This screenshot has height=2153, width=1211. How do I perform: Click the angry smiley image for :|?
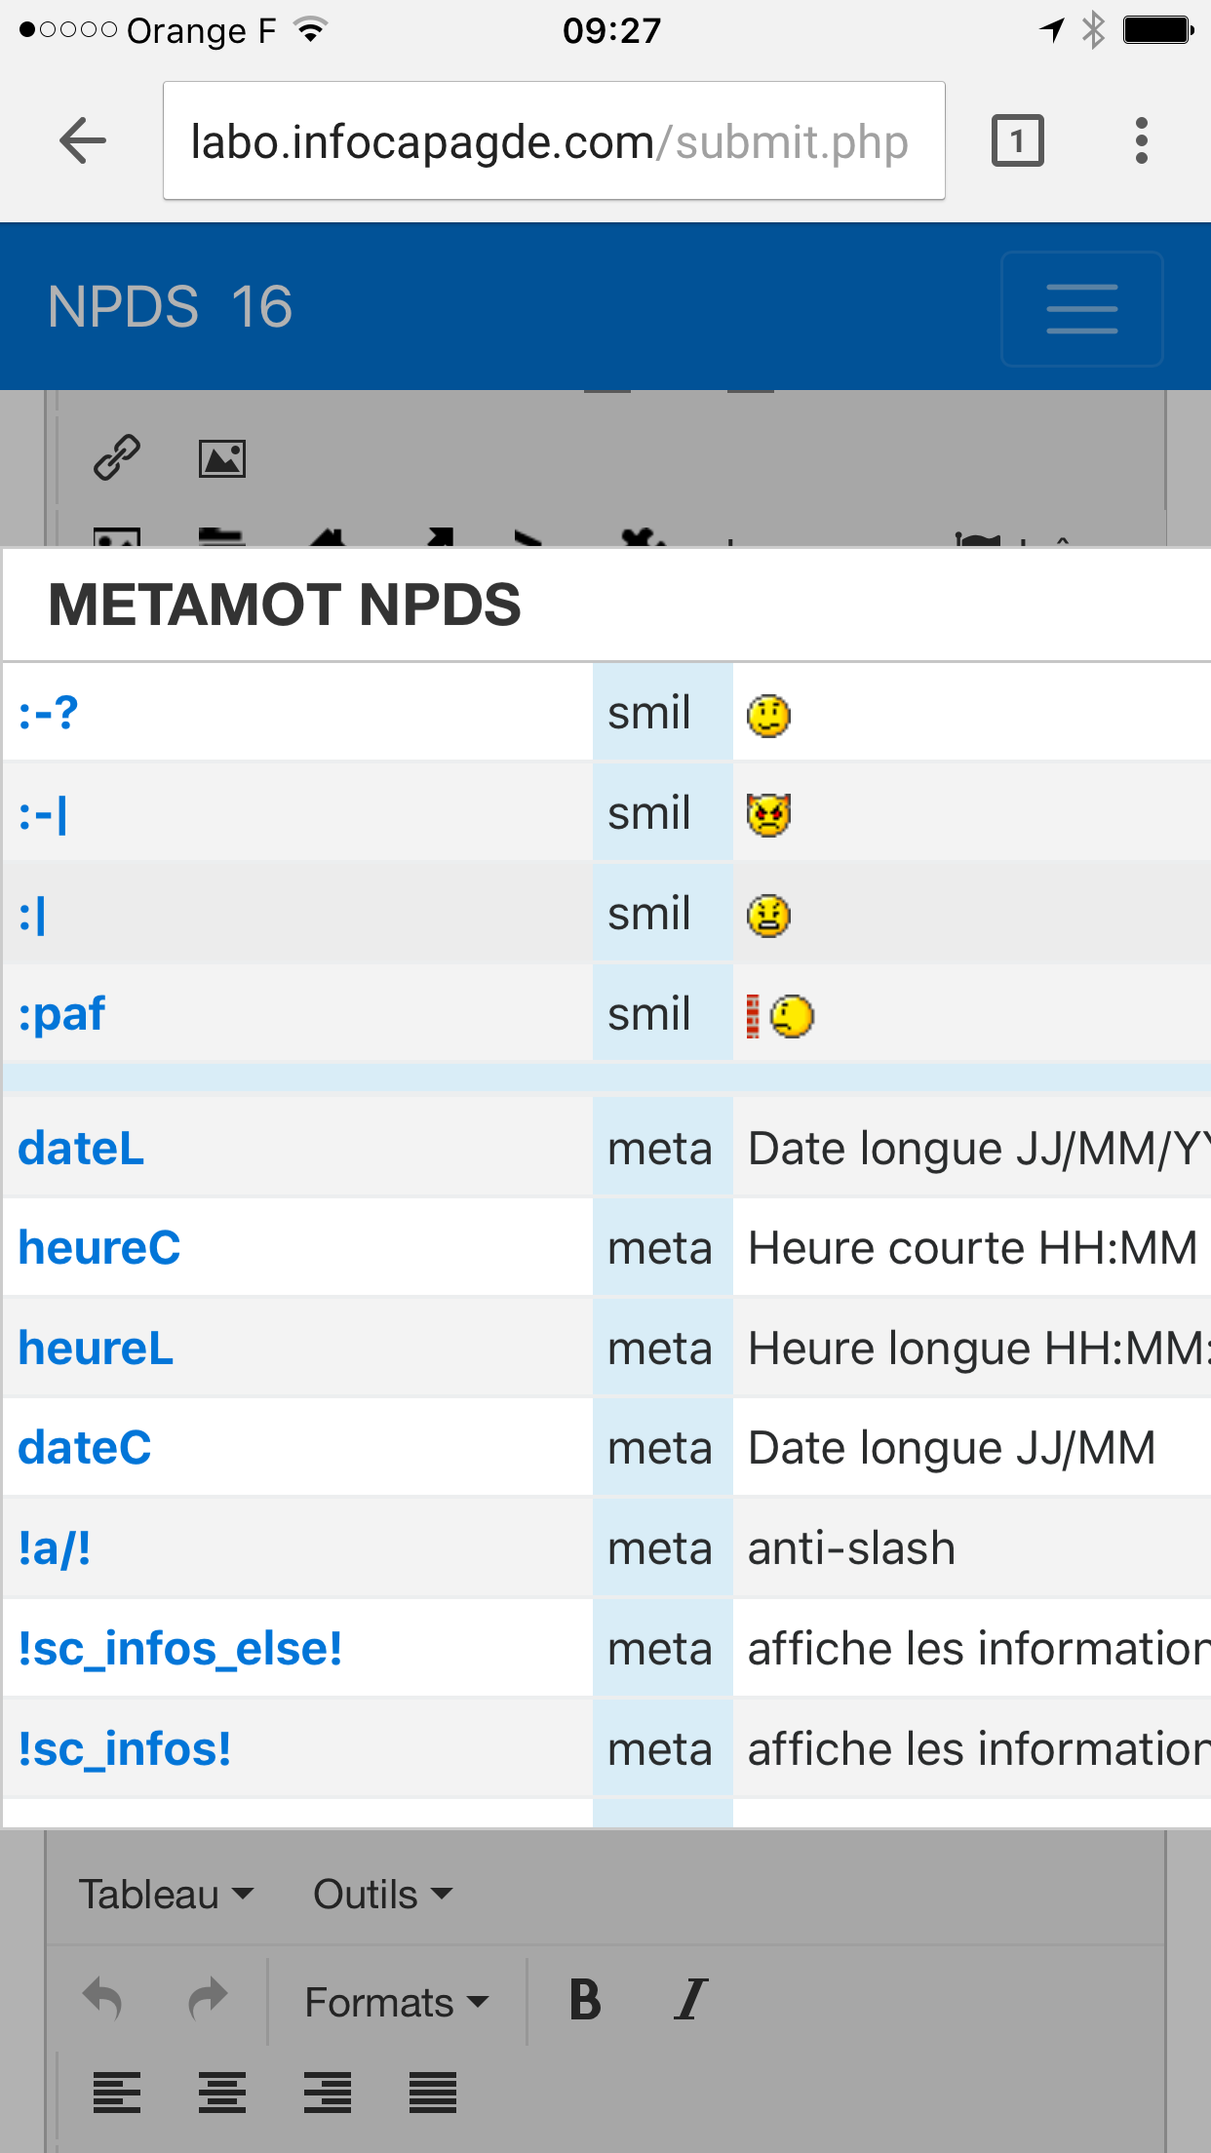click(768, 917)
